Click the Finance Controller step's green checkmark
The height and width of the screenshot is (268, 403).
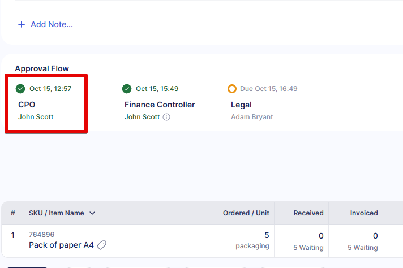[x=127, y=89]
